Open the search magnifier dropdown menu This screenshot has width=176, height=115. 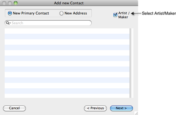[8, 23]
